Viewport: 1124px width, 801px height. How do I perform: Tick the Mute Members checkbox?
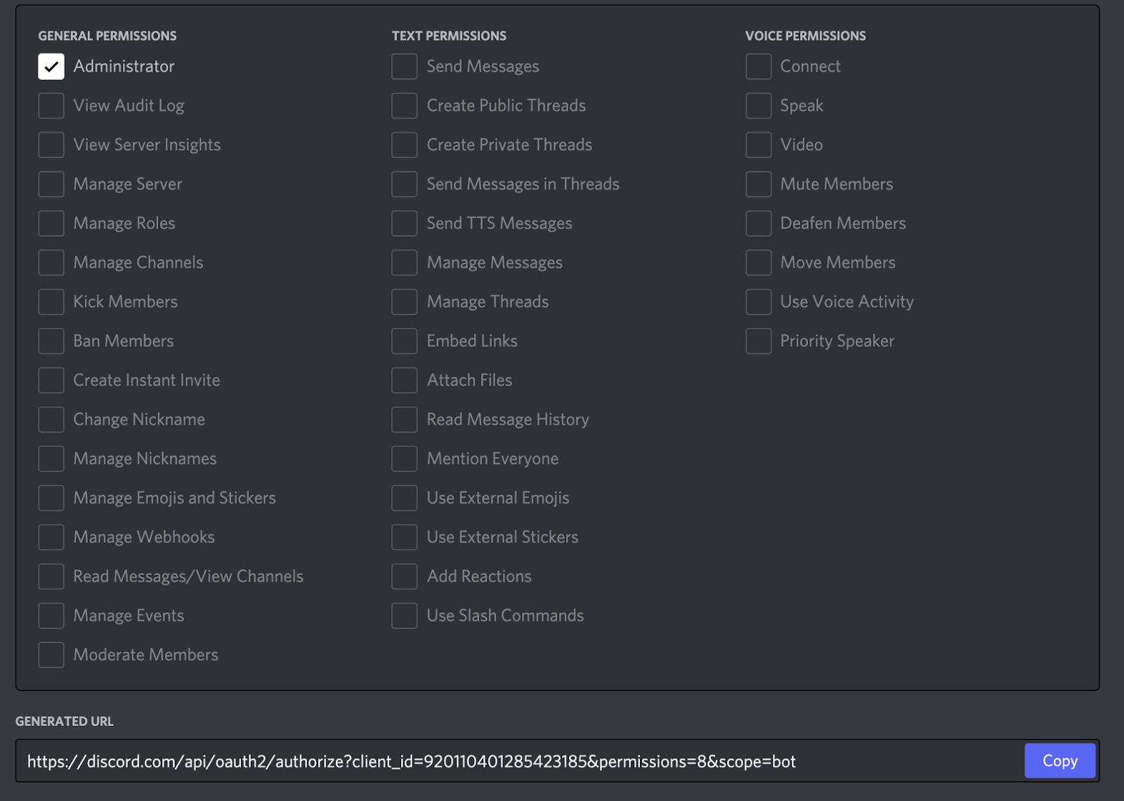759,185
